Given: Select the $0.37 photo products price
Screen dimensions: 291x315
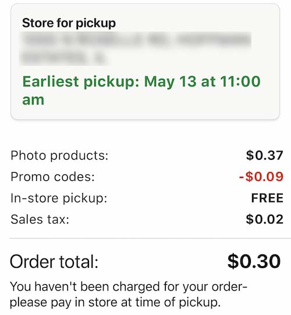Looking at the screenshot, I should 265,156.
